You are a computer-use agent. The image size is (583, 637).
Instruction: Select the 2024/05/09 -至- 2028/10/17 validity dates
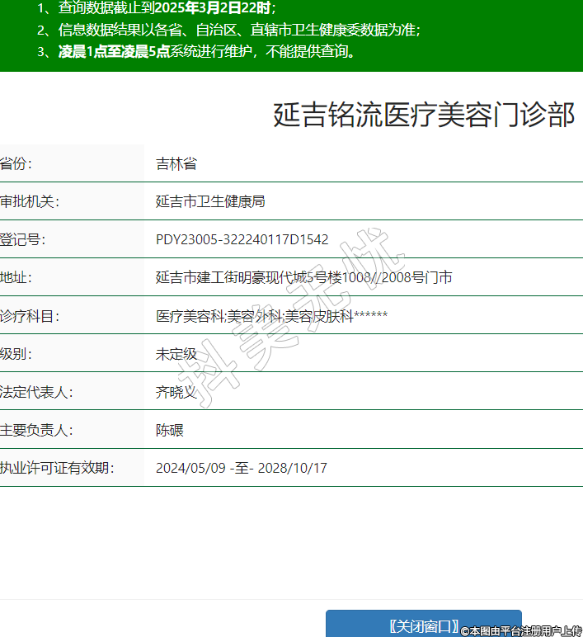(x=242, y=468)
